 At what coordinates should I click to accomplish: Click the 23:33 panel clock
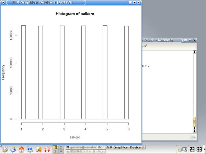(195, 149)
